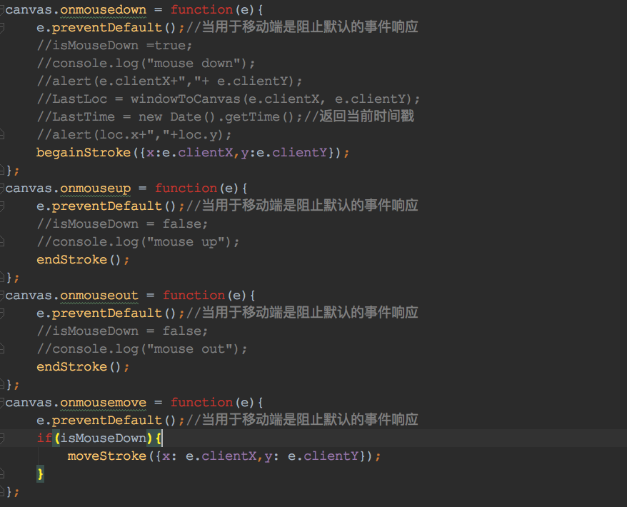The image size is (627, 507).
Task: Click 'function' keyword on the onmouseout line
Action: 194,295
